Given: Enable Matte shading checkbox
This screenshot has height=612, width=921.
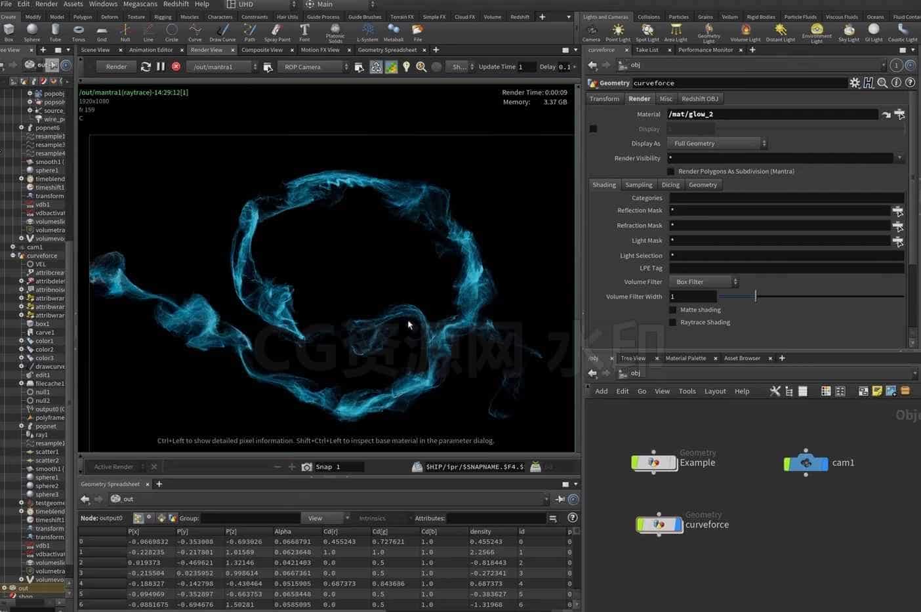Looking at the screenshot, I should [672, 310].
